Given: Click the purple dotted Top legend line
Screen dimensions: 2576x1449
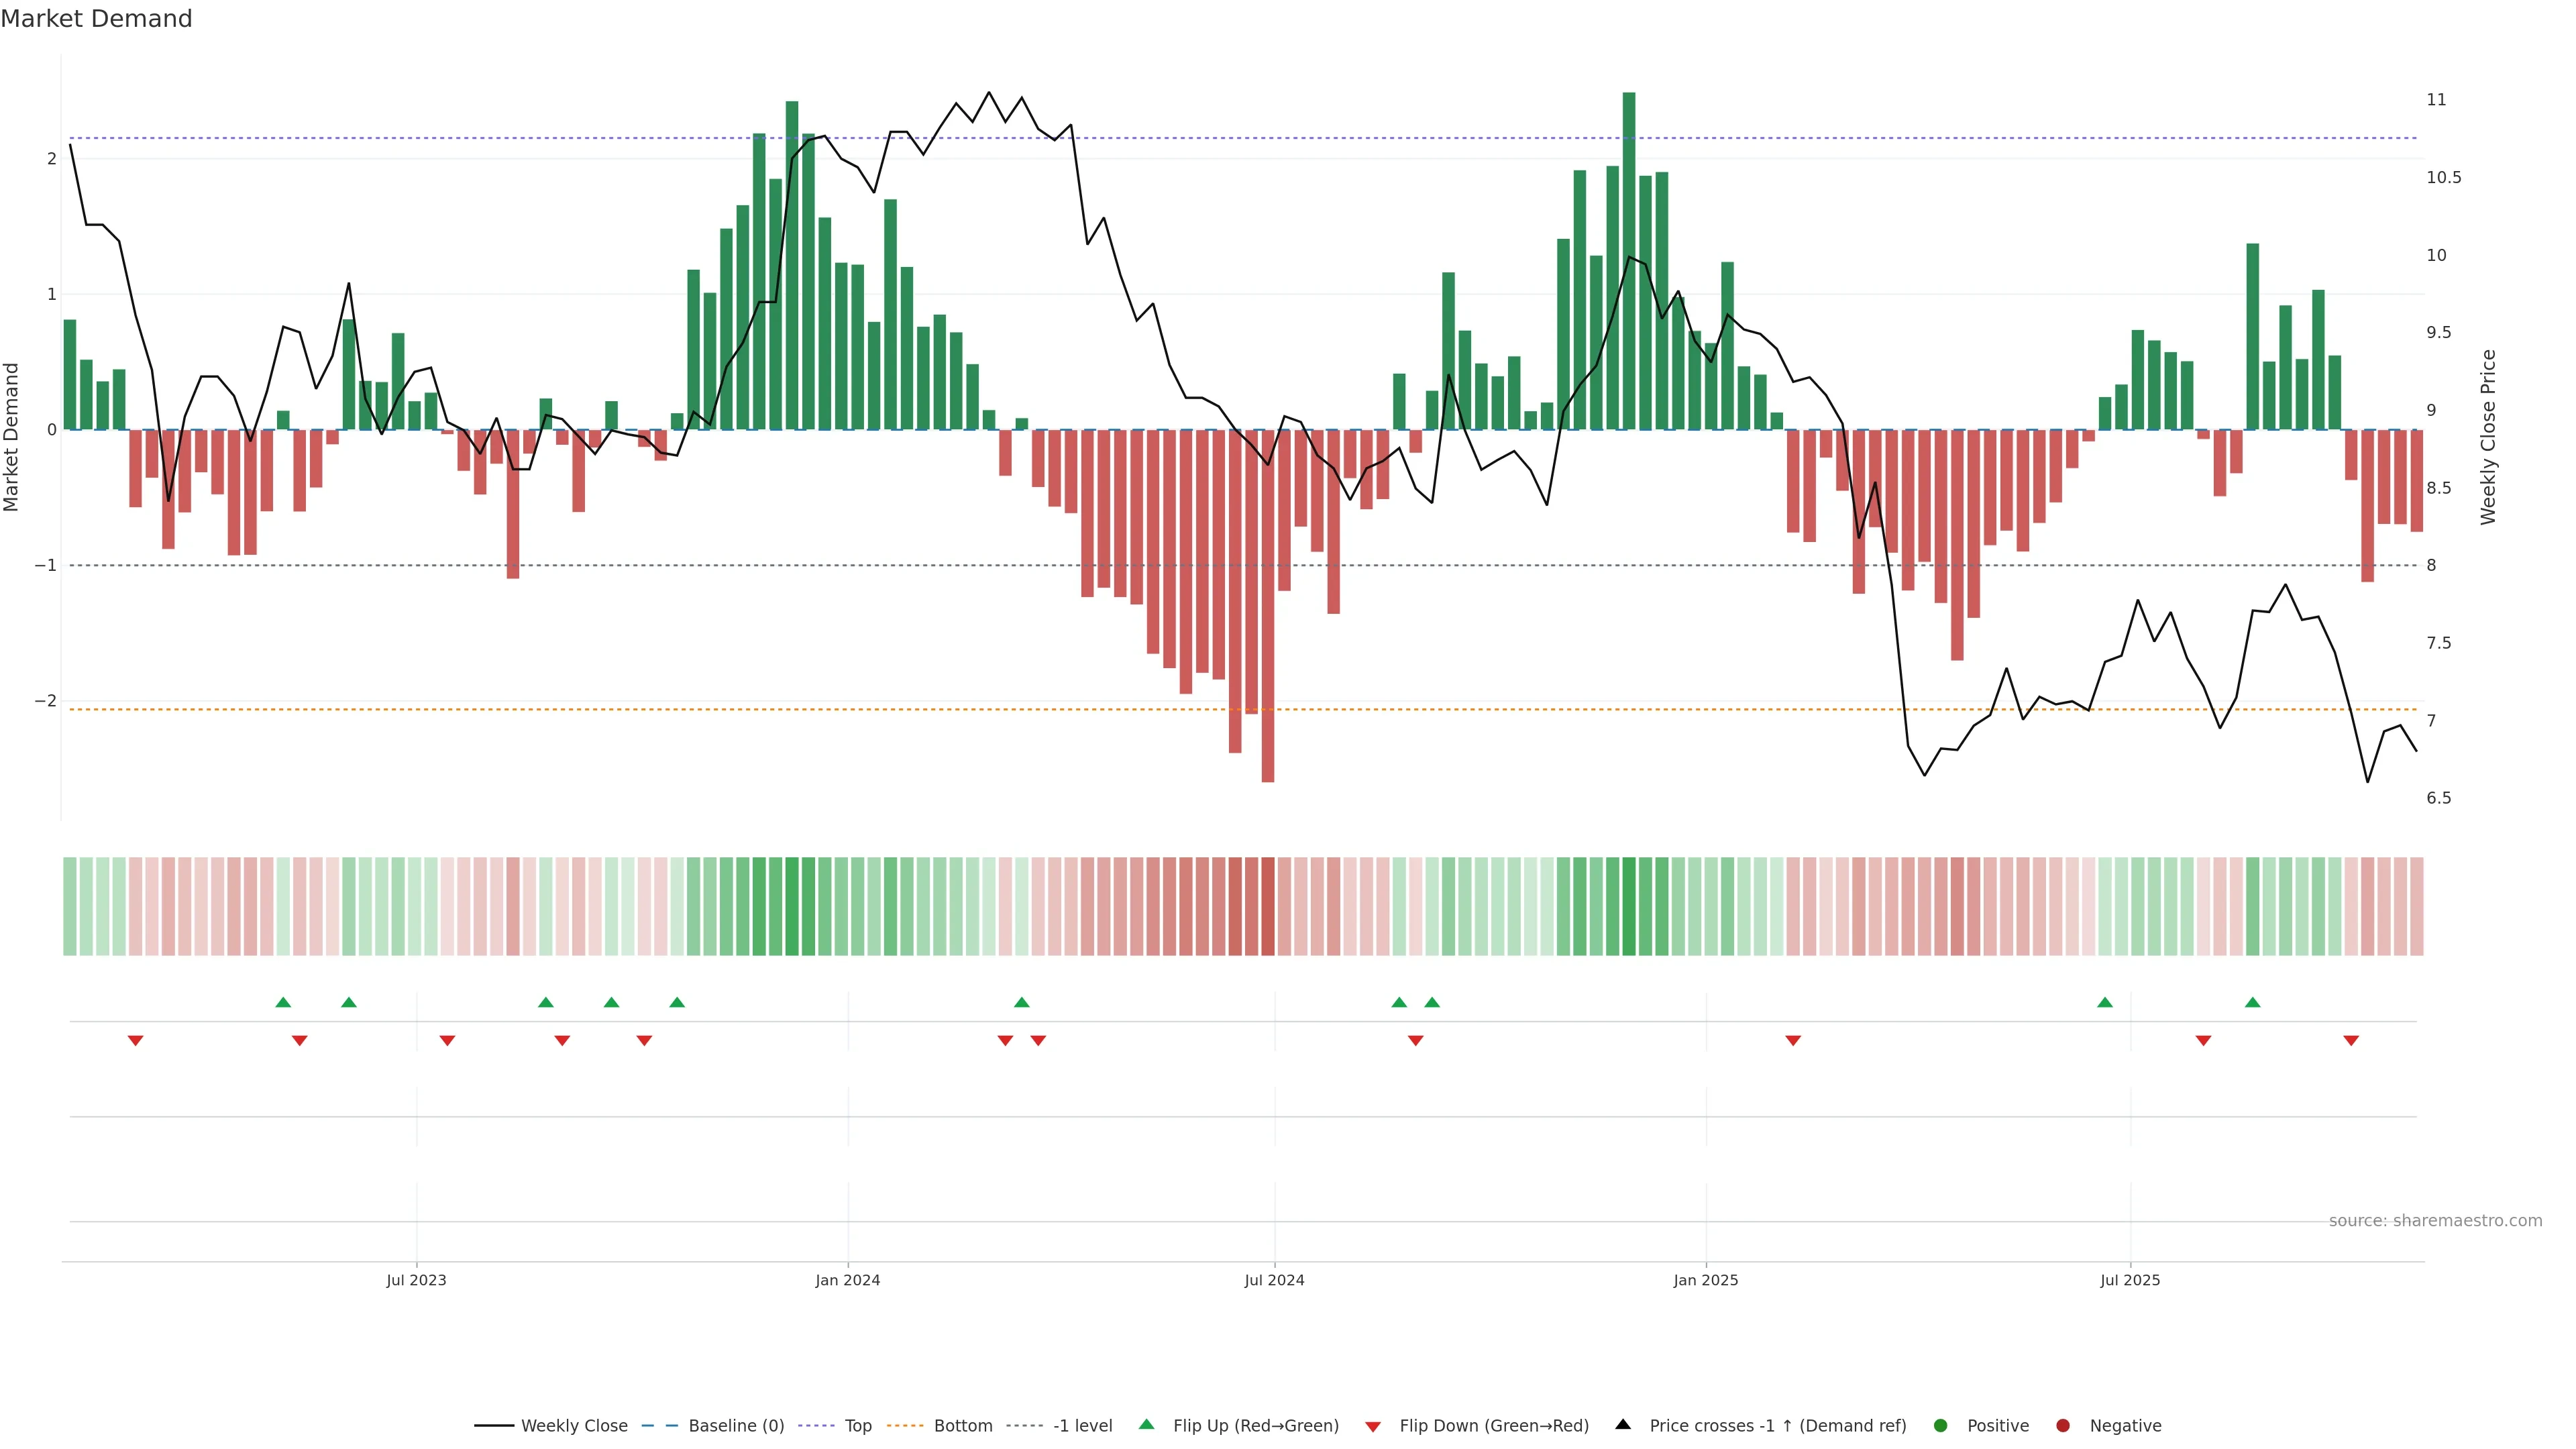Looking at the screenshot, I should tap(816, 1425).
